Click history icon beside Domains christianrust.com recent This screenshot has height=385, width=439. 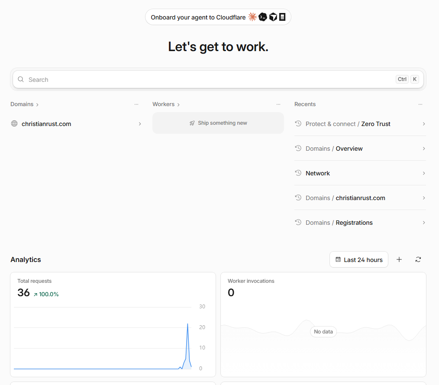pos(298,197)
